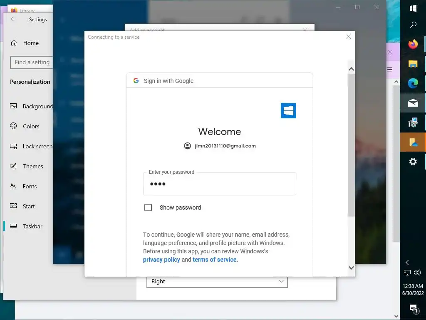Maximize the blurred background window
This screenshot has width=426, height=320.
357,7
